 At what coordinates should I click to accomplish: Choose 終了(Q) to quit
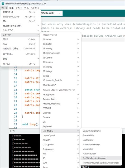pyautogui.click(x=20, y=64)
